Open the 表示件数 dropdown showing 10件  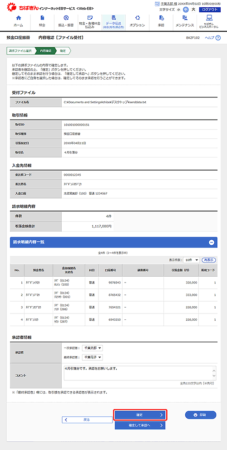click(191, 260)
